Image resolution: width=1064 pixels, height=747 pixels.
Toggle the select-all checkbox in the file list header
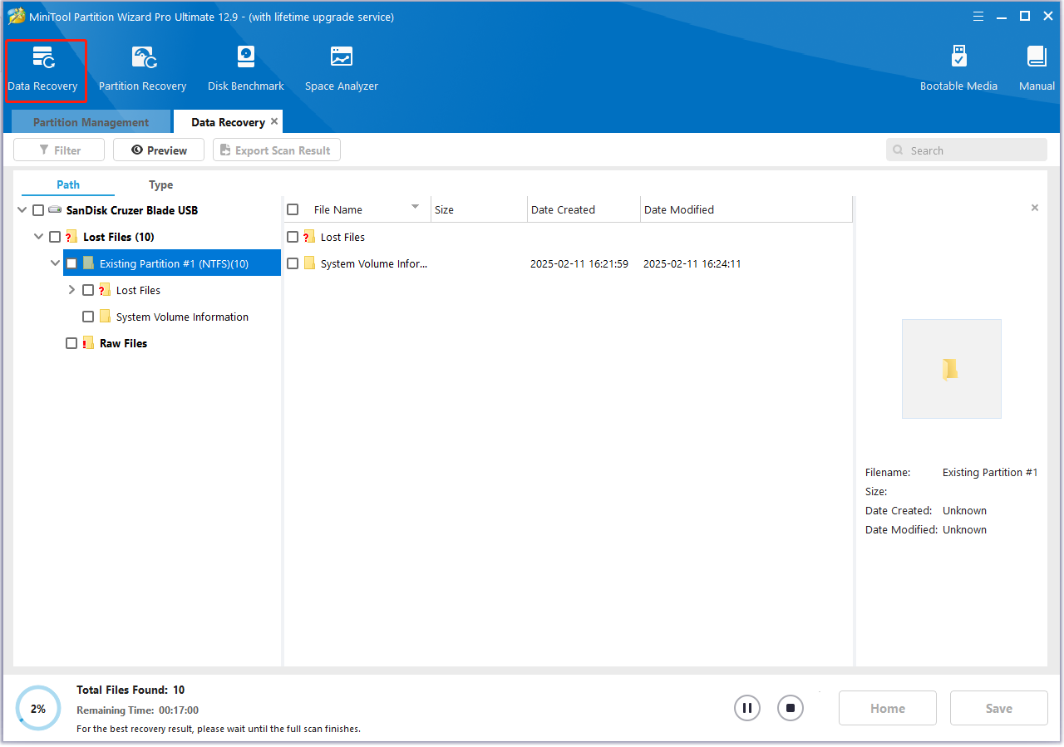point(293,209)
